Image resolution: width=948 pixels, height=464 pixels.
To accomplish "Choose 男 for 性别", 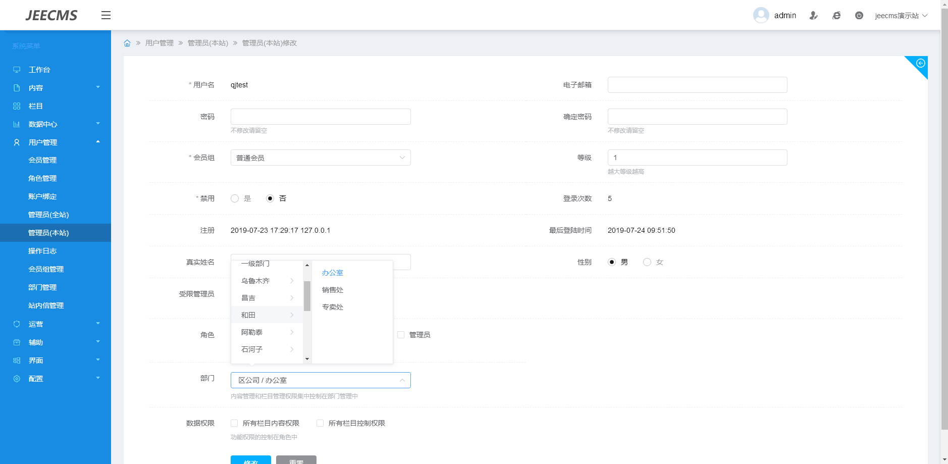I will 612,262.
